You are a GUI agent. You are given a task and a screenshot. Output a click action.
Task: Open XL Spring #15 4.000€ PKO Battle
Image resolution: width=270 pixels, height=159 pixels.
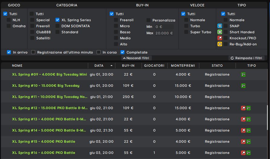43,141
